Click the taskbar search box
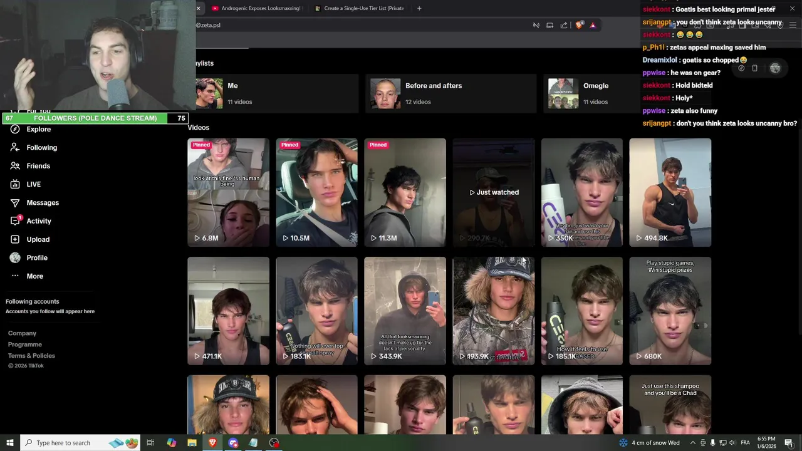Image resolution: width=802 pixels, height=451 pixels. [80, 443]
